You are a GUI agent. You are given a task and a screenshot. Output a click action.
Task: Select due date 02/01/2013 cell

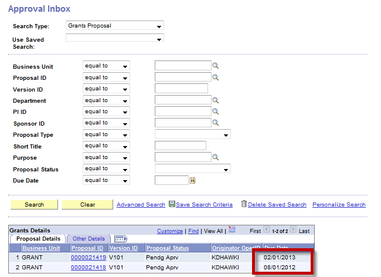click(280, 257)
